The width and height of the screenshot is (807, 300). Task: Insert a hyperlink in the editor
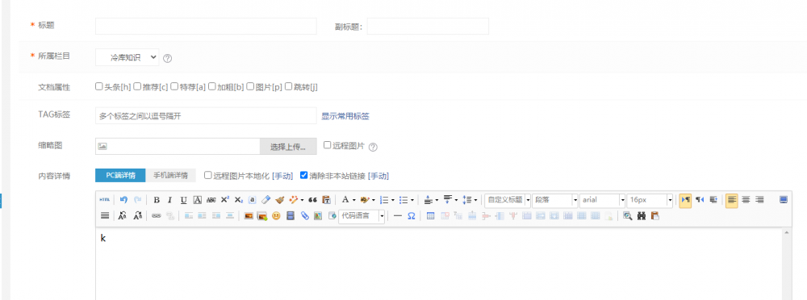pyautogui.click(x=156, y=215)
